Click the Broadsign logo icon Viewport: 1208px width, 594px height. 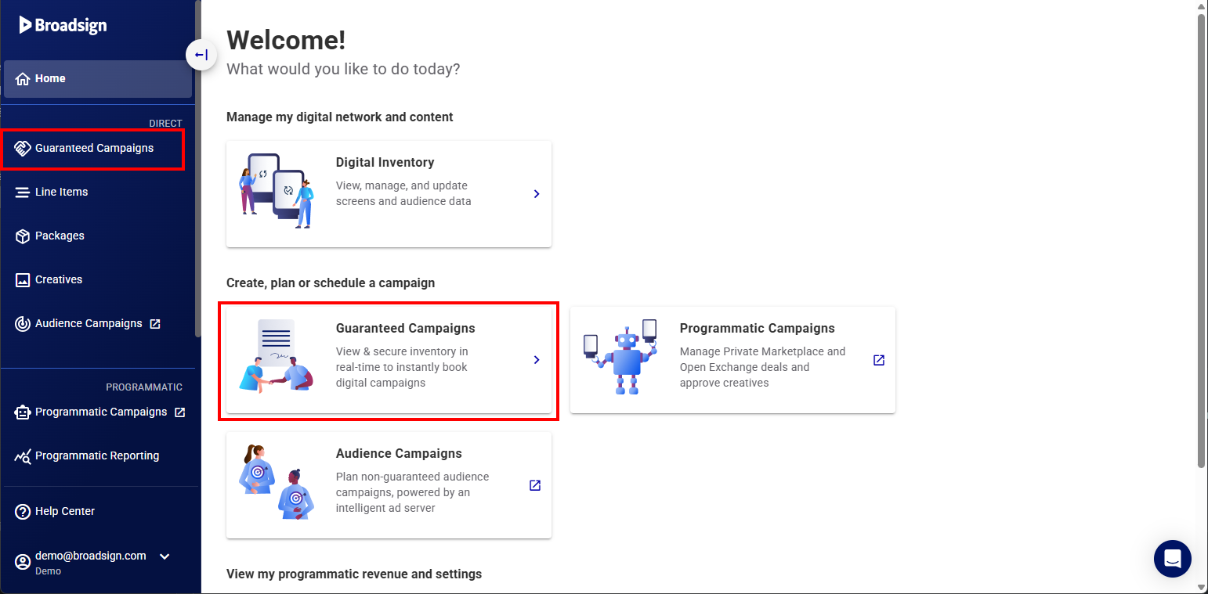(24, 24)
